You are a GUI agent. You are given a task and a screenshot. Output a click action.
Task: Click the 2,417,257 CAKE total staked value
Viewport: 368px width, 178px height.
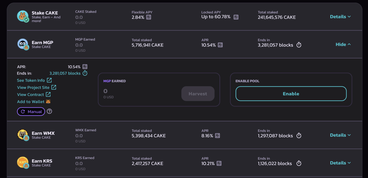coord(147,163)
